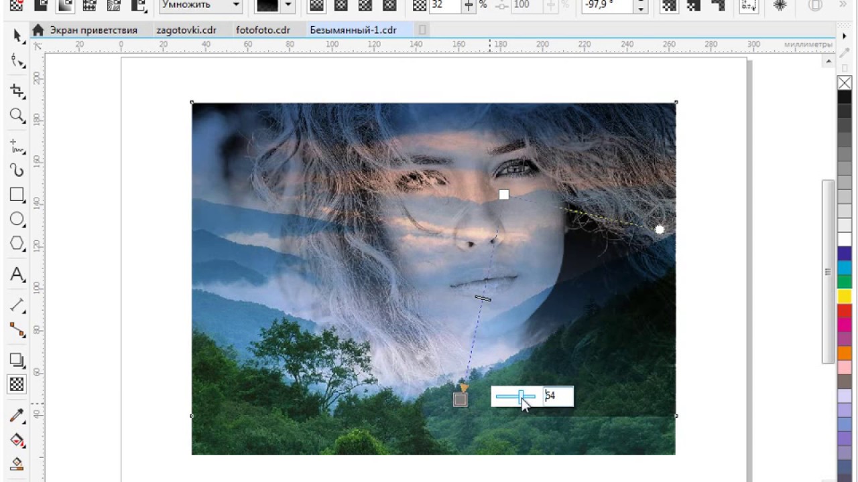This screenshot has height=482, width=858.
Task: Switch to zagotovki.cdr tab
Action: click(186, 30)
